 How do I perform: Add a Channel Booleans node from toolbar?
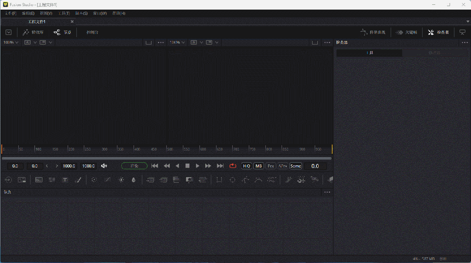163,180
